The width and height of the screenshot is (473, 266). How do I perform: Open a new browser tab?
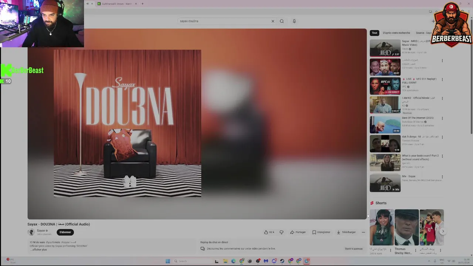pyautogui.click(x=142, y=4)
